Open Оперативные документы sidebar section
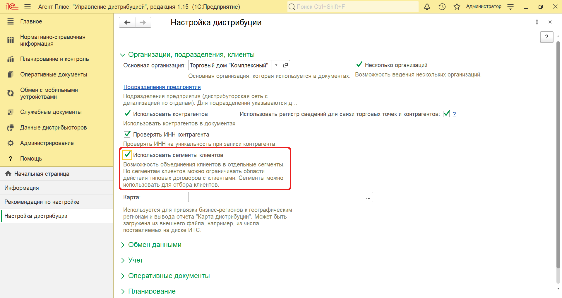The image size is (562, 298). [54, 74]
